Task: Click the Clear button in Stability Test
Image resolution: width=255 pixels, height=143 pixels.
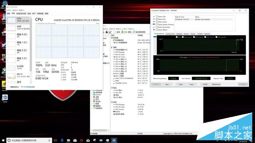Action: click(180, 84)
